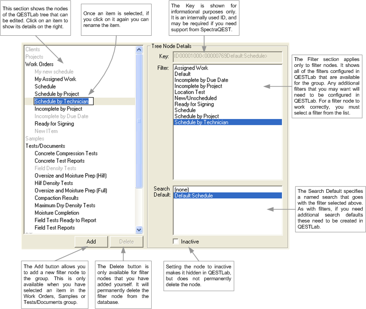Select Incomplete by Project tree node
This screenshot has width=366, height=309.
pyautogui.click(x=58, y=109)
